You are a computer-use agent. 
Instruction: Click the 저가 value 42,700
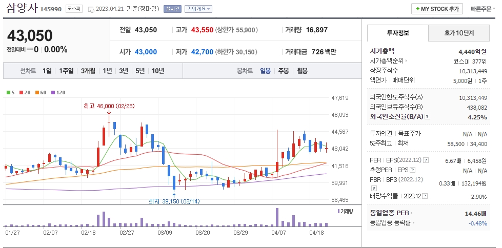(202, 52)
